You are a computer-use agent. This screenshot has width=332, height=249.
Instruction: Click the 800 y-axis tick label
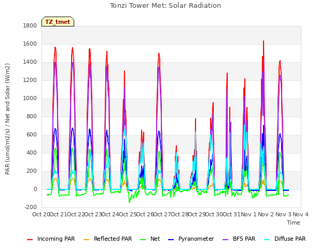(32, 116)
